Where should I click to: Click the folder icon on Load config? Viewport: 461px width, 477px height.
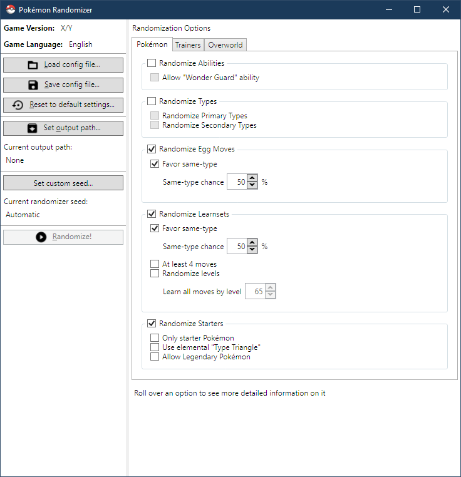click(33, 65)
